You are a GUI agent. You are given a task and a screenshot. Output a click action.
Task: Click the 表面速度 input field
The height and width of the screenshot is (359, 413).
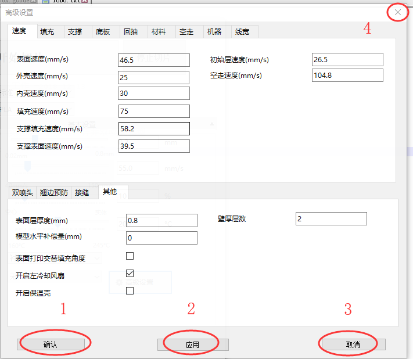pyautogui.click(x=154, y=59)
